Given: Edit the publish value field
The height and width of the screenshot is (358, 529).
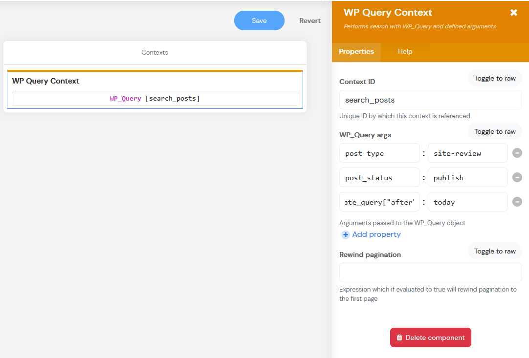Looking at the screenshot, I should point(467,178).
